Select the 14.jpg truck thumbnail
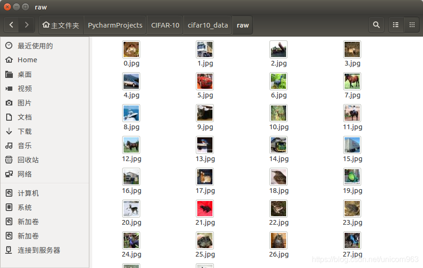The image size is (423, 268). pyautogui.click(x=279, y=145)
